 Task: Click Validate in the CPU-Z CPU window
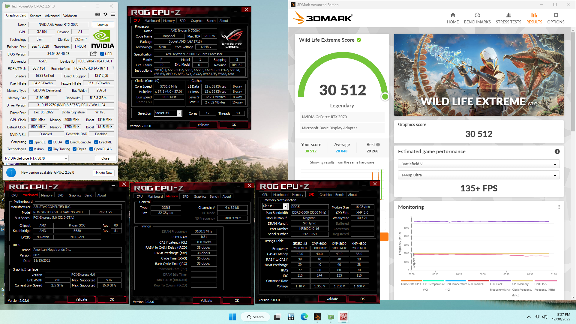point(203,125)
